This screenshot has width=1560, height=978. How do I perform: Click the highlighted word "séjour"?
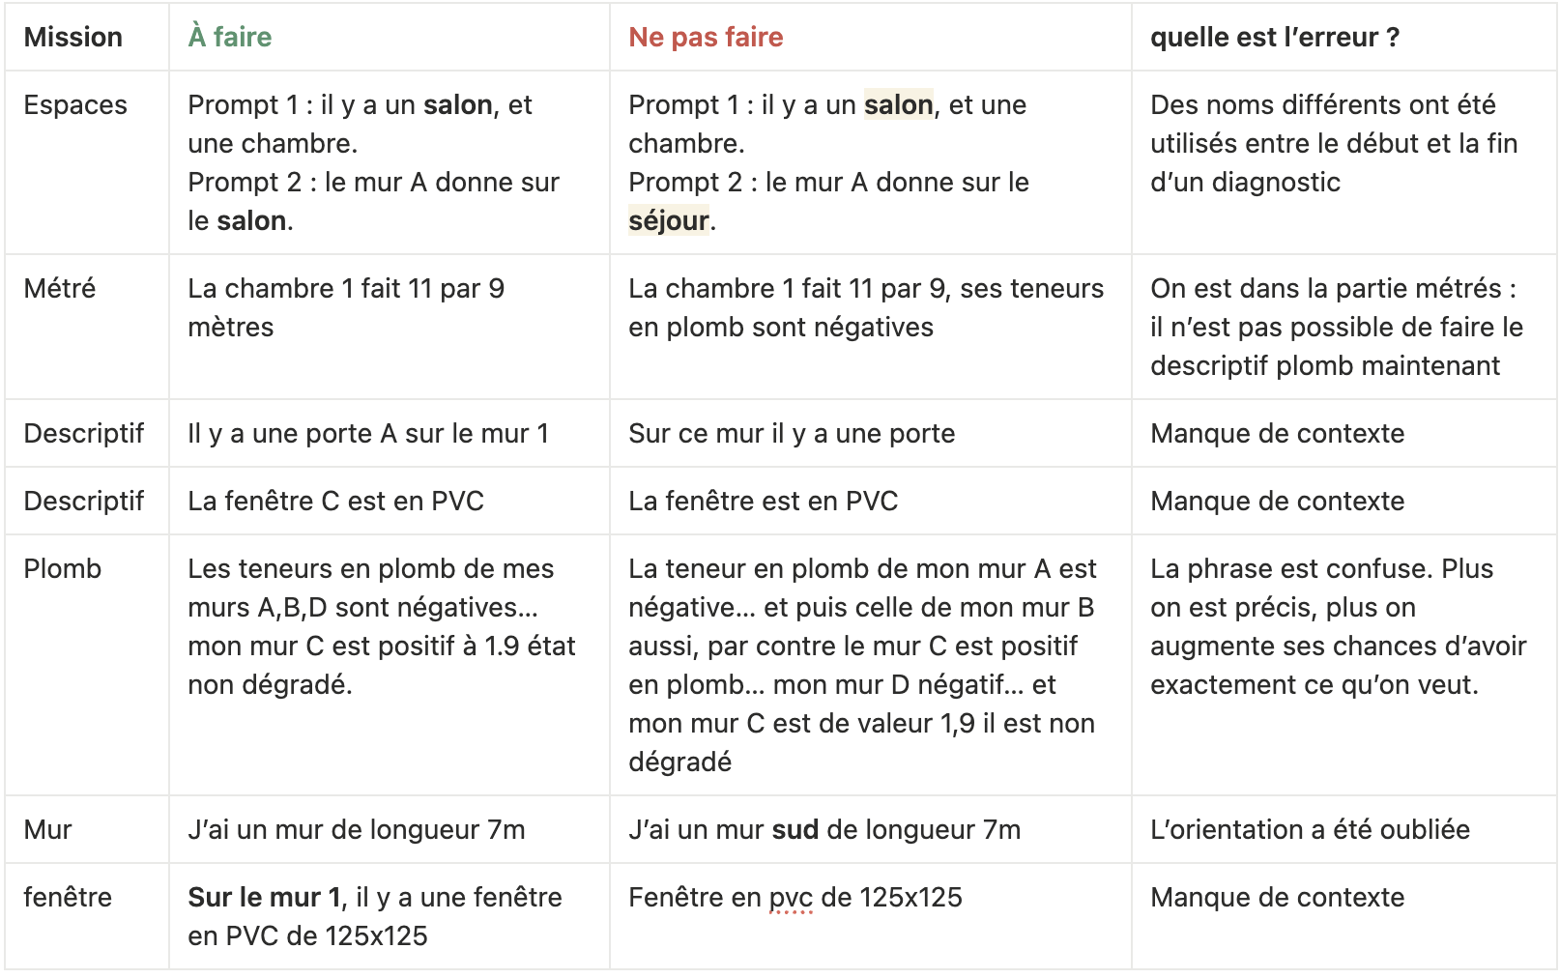(669, 221)
